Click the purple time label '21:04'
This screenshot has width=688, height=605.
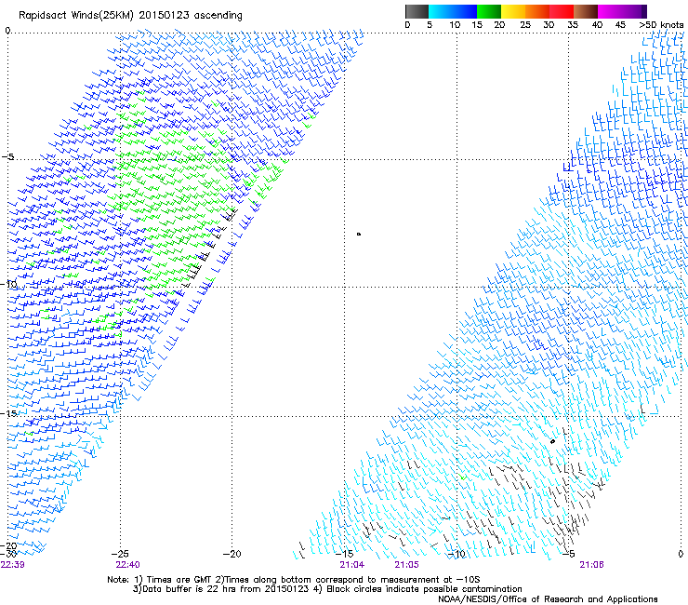(351, 565)
